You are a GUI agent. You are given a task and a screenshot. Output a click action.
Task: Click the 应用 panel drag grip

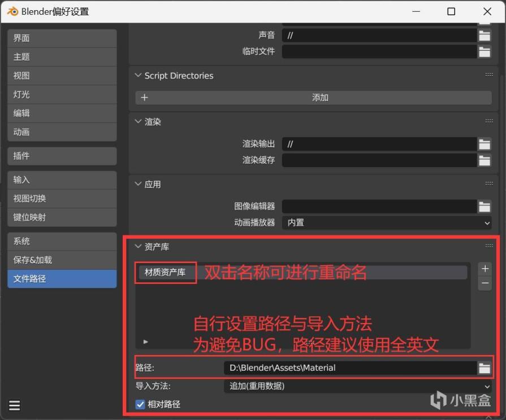[x=489, y=183]
